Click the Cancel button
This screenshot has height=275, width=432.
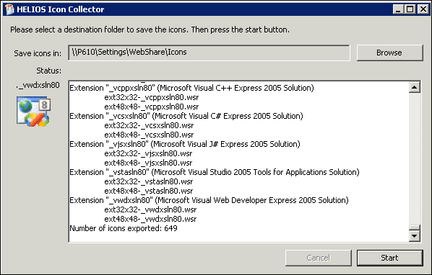[x=318, y=258]
